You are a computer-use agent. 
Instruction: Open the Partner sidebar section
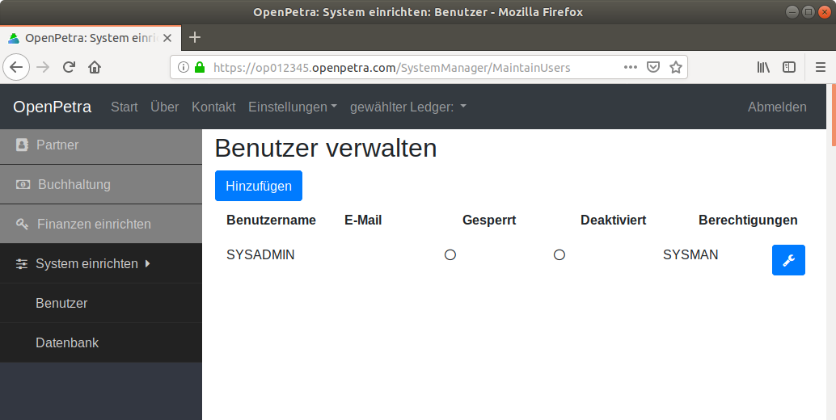101,145
